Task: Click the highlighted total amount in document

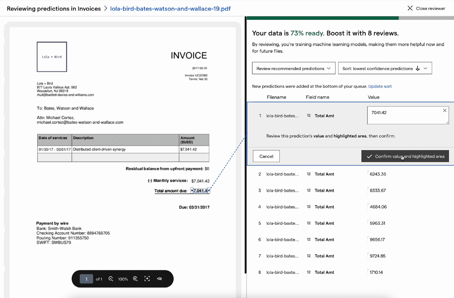Action: (200, 191)
